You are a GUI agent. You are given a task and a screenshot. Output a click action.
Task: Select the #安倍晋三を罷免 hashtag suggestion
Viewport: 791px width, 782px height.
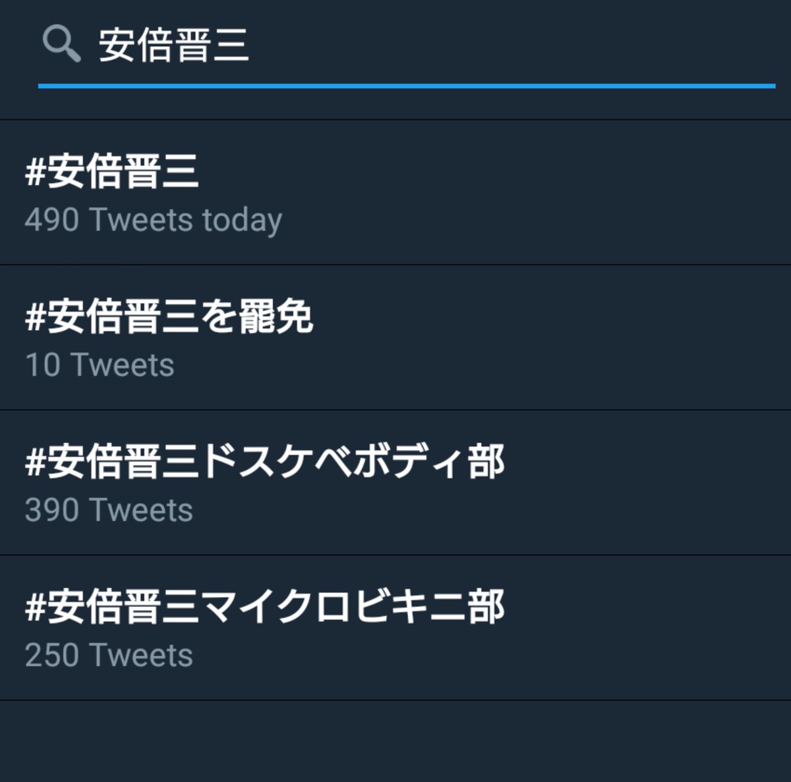click(x=169, y=317)
